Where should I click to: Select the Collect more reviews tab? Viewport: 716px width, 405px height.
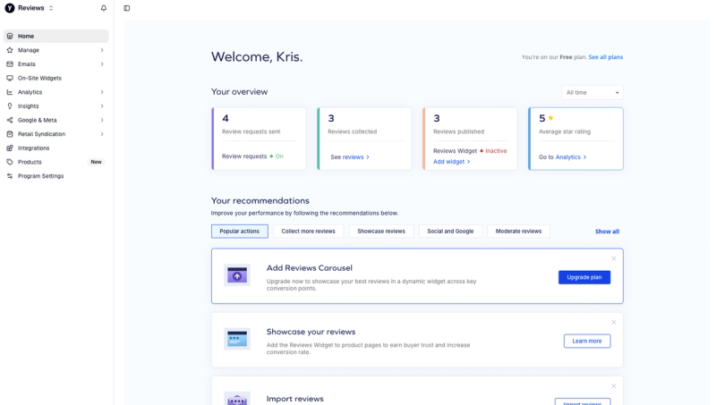point(308,232)
